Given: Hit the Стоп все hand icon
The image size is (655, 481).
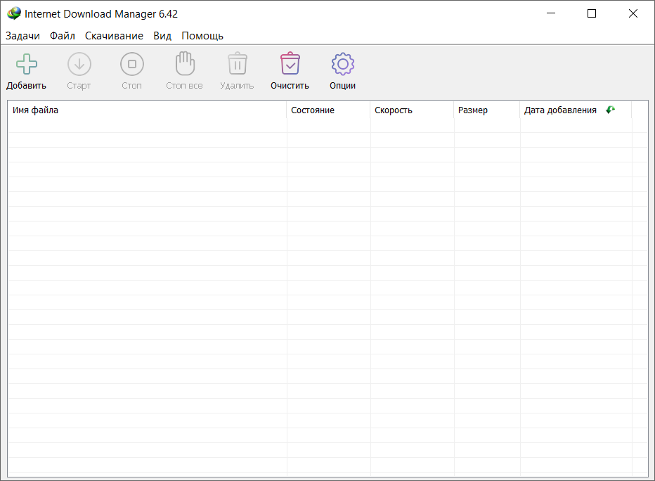Looking at the screenshot, I should click(x=184, y=65).
